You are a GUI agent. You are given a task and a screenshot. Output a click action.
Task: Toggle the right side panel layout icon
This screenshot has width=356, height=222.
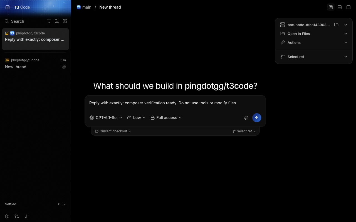pos(348,7)
